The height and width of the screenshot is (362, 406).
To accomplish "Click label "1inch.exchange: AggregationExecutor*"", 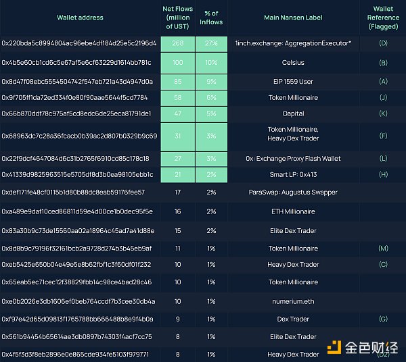I will coord(293,43).
